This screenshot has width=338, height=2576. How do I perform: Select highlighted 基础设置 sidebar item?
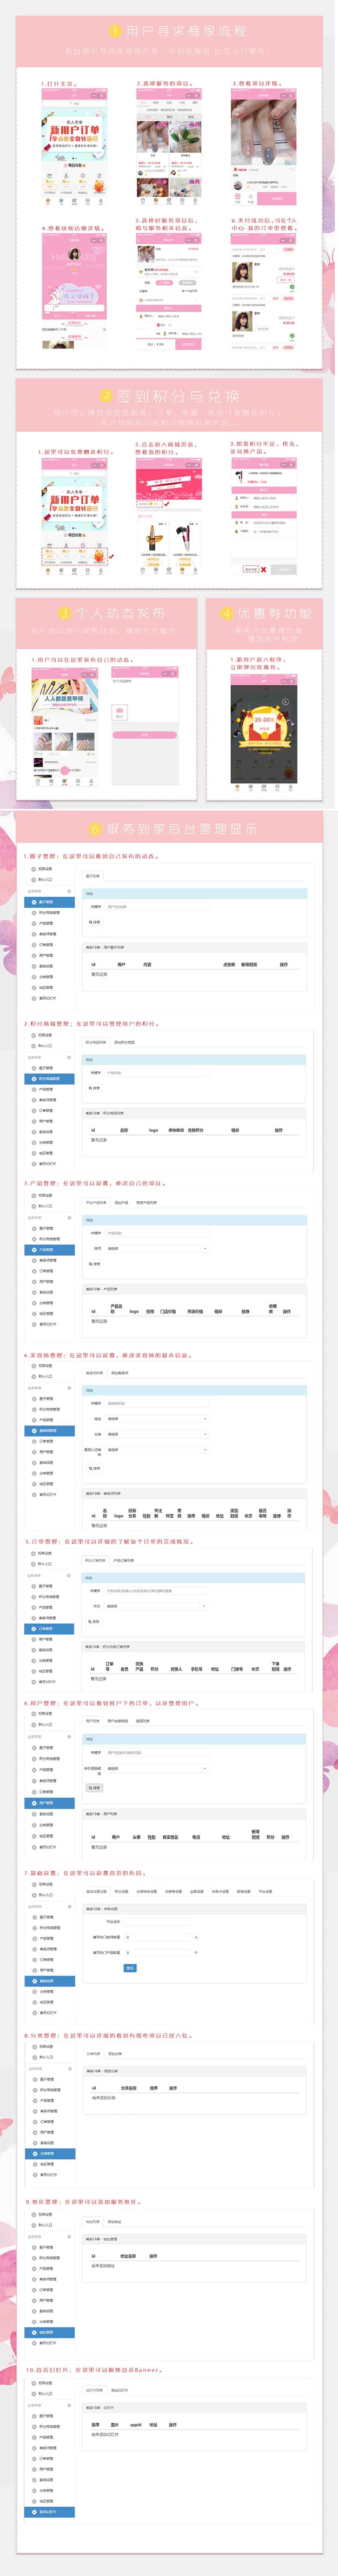pyautogui.click(x=49, y=1981)
